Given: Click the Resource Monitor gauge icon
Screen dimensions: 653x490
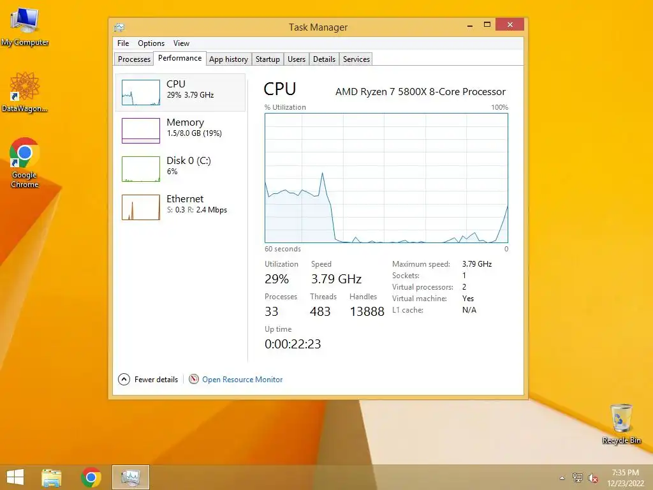Looking at the screenshot, I should coord(194,379).
